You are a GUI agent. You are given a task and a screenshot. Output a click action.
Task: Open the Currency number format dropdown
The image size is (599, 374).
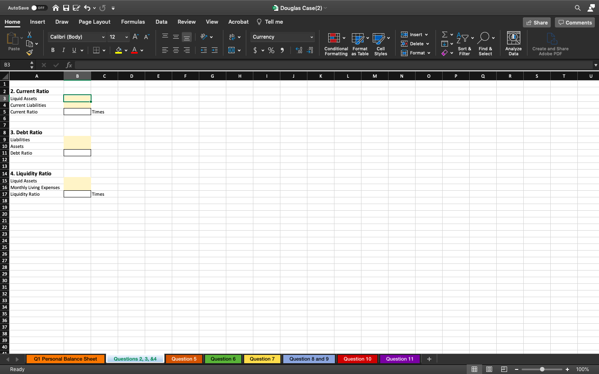[282, 37]
